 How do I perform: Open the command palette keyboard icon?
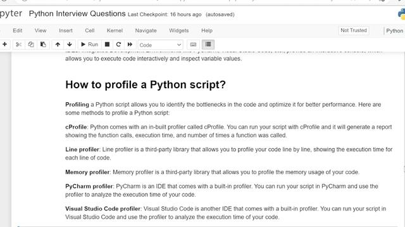[x=193, y=45]
